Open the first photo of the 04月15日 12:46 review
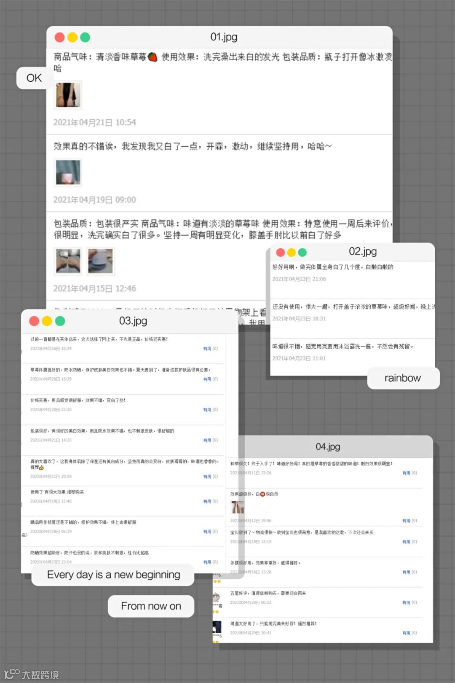Viewport: 455px width, 683px height. 68,261
